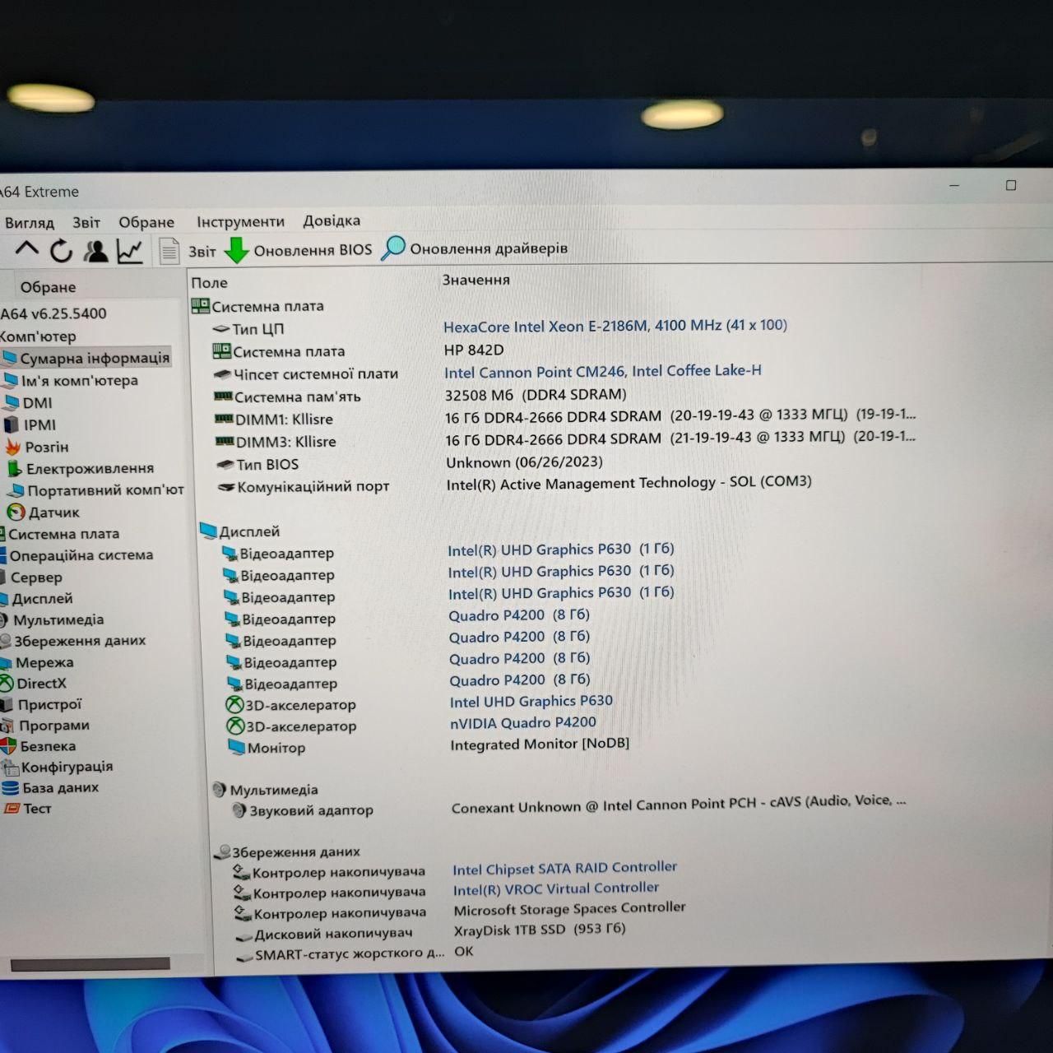Screen dimensions: 1053x1053
Task: Click the Тест icon in sidebar
Action: (12, 809)
